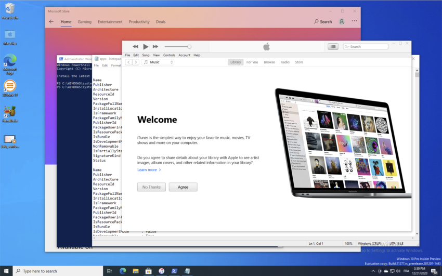
Task: Select the Microsoft Edge desktop shortcut
Action: (10, 64)
